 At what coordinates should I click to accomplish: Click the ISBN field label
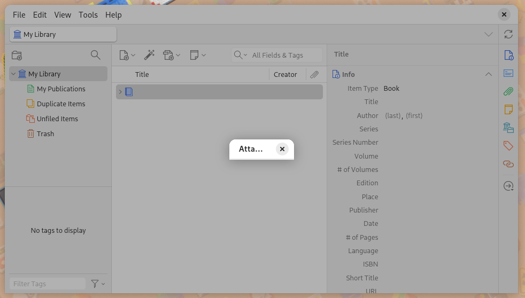[x=370, y=264]
